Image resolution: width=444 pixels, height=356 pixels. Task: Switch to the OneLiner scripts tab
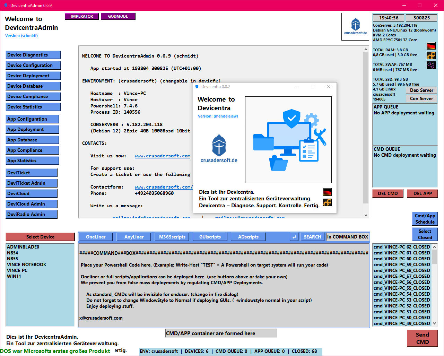[96, 237]
